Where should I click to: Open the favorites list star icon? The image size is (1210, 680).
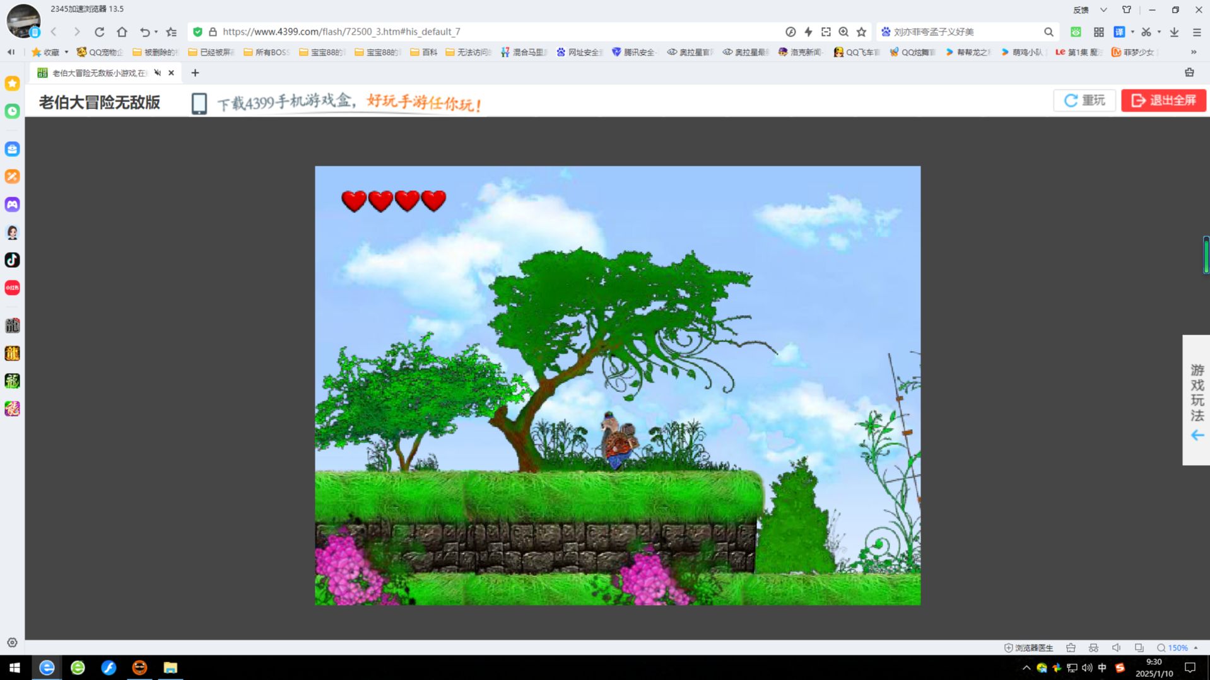coord(171,32)
